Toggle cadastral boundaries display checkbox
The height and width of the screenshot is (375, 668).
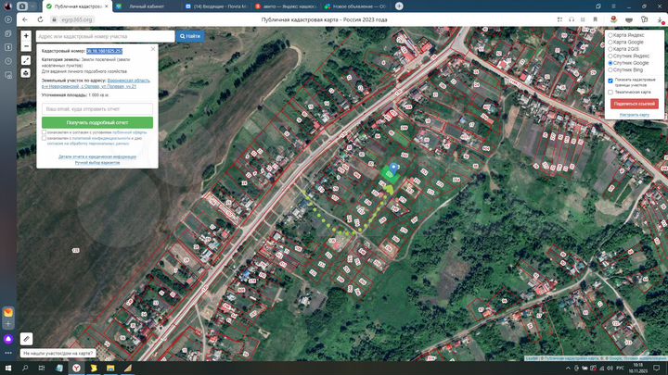(610, 80)
